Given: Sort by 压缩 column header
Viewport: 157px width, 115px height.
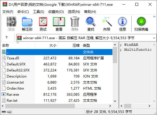Looking at the screenshot, I should (x=70, y=46).
